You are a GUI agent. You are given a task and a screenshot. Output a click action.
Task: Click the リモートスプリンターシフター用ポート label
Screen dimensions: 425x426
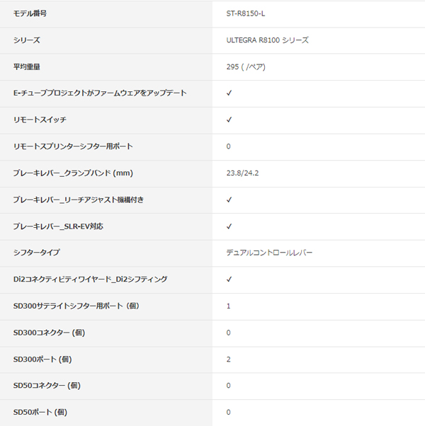point(72,146)
